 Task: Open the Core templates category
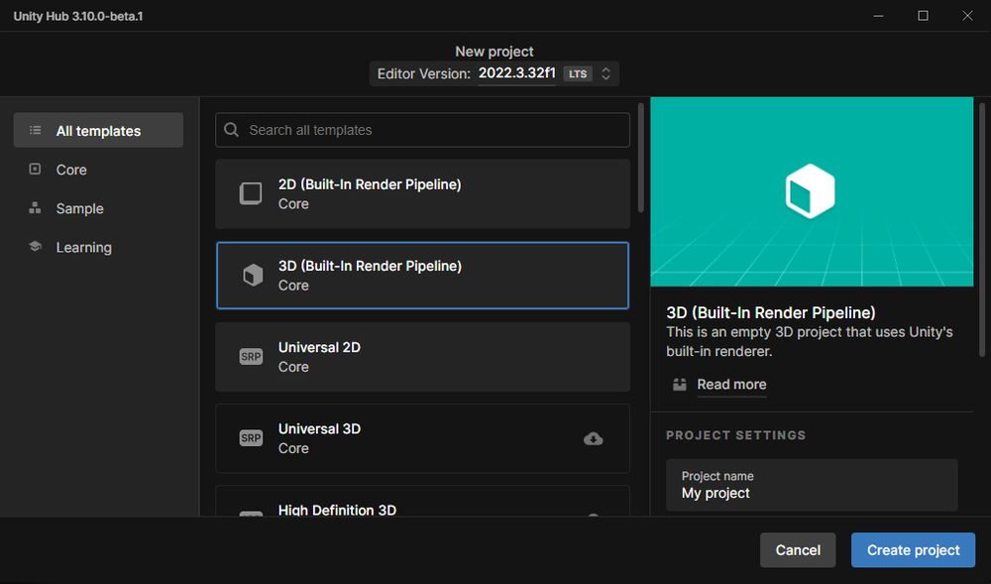coord(98,170)
